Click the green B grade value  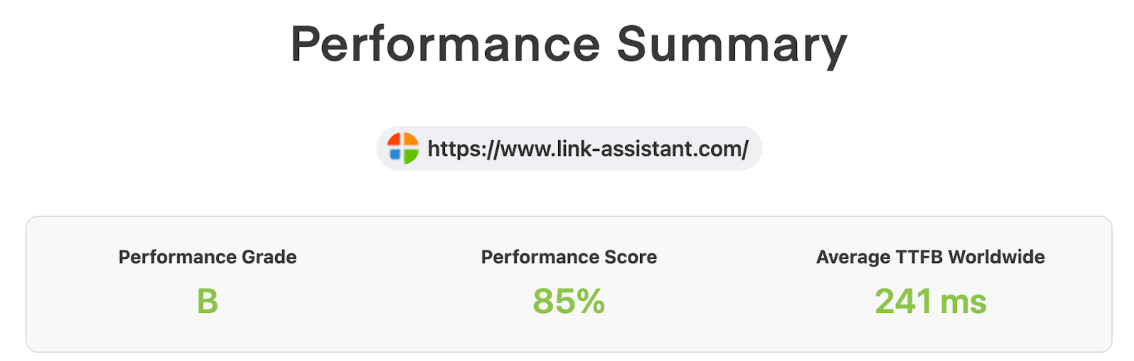pos(207,301)
